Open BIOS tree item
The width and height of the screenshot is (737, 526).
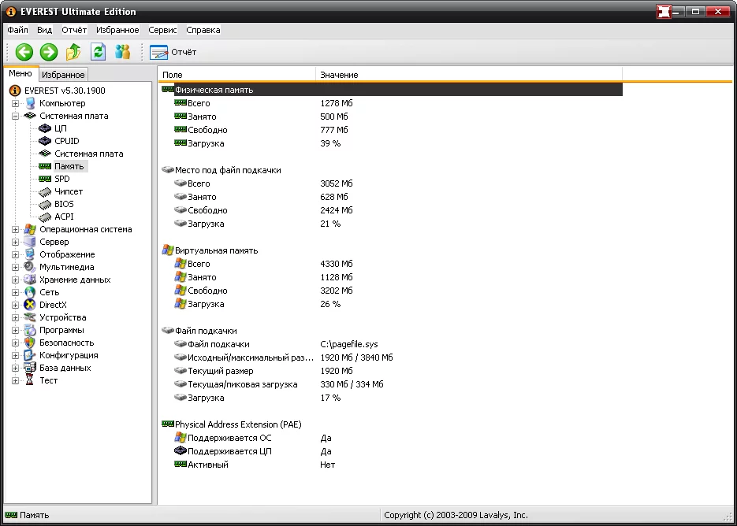(x=64, y=204)
